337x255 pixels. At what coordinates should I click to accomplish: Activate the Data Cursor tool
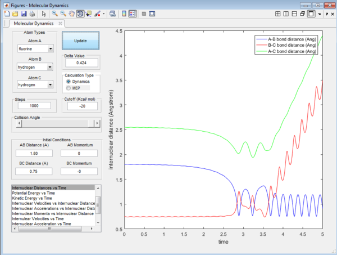89,13
